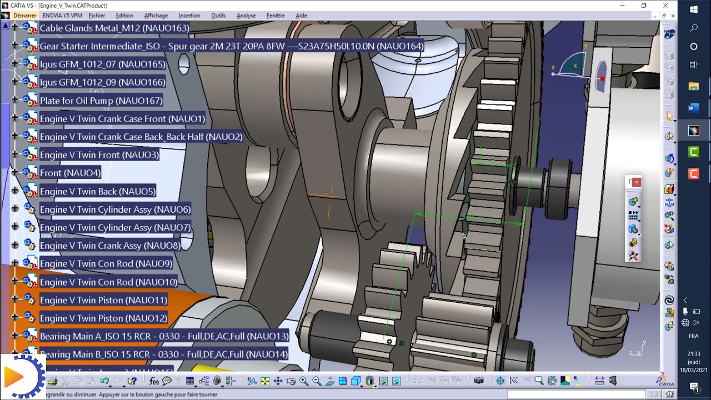Image resolution: width=711 pixels, height=400 pixels.
Task: Close the small floating toolbar
Action: (637, 182)
